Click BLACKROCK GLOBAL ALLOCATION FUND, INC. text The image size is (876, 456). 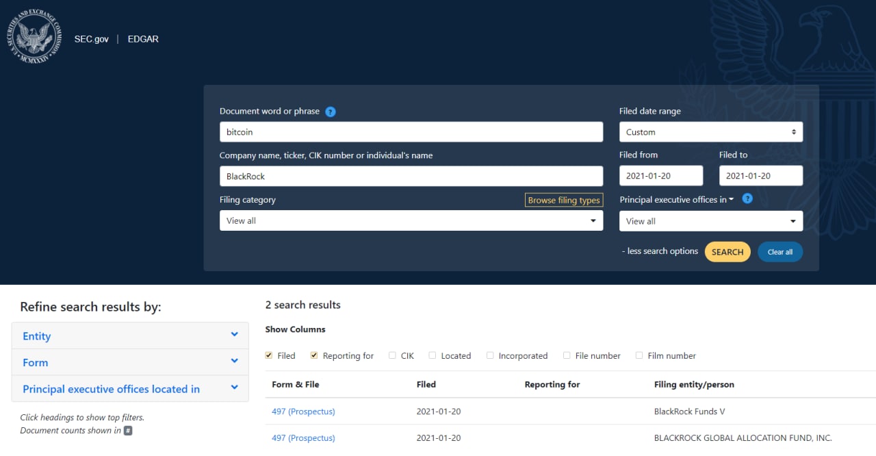(x=743, y=438)
